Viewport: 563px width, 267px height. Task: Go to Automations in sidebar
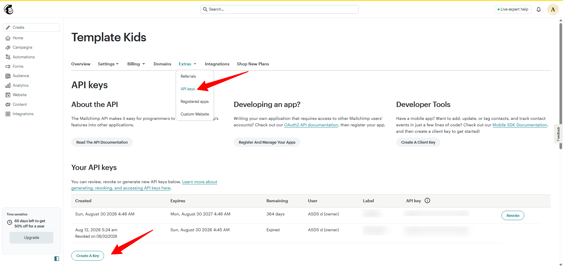tap(24, 57)
